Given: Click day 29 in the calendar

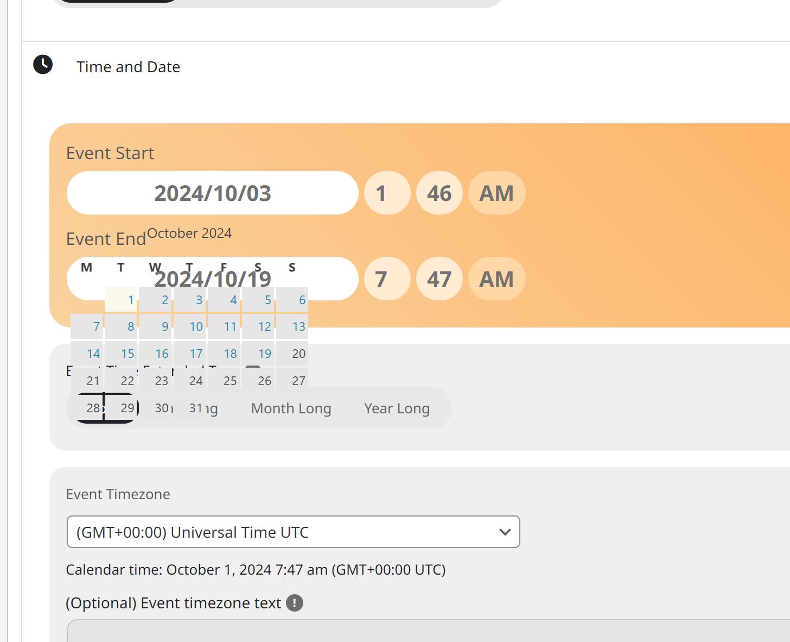Looking at the screenshot, I should coord(121,408).
